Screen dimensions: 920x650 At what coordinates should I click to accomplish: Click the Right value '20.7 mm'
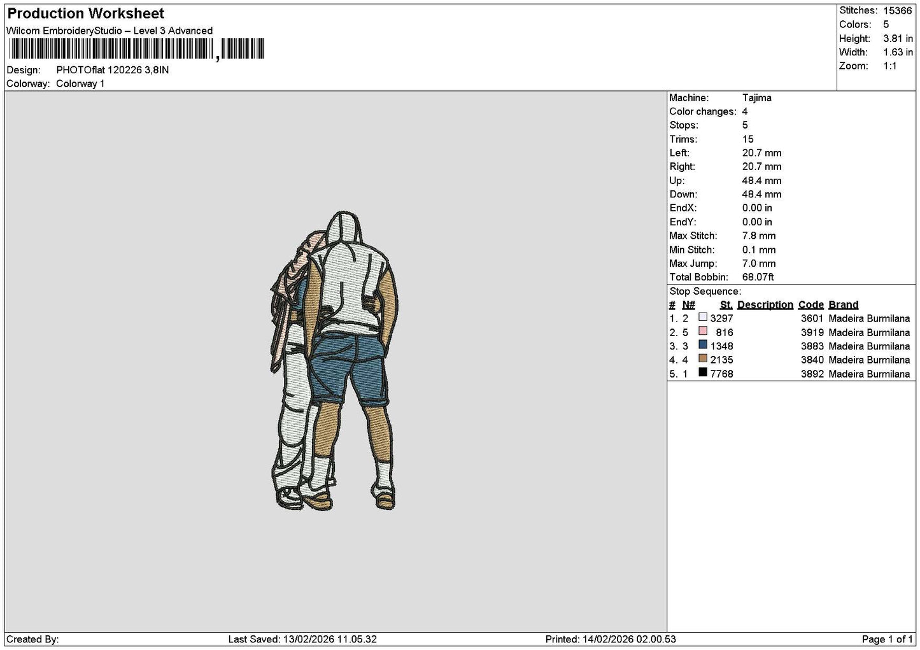(x=762, y=167)
